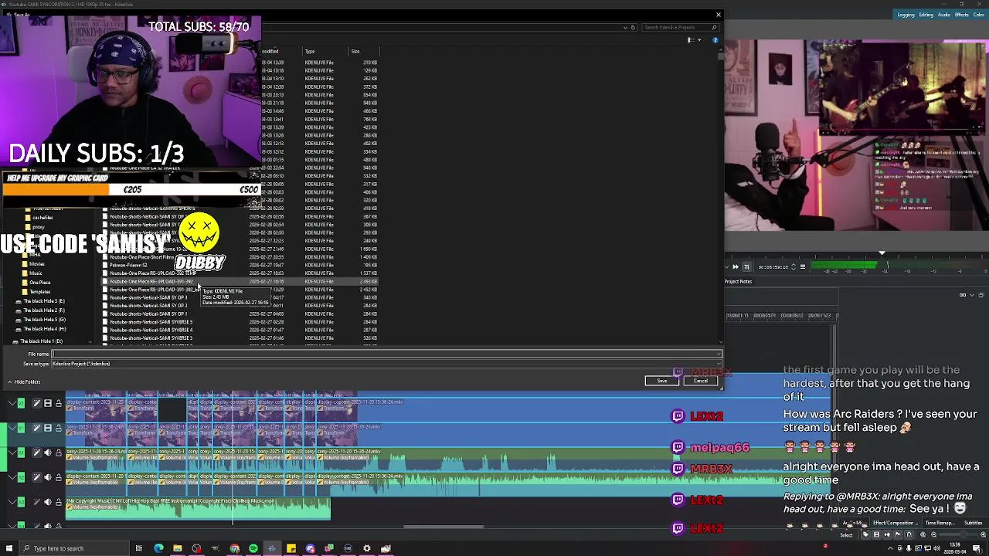The image size is (989, 556).
Task: Toggle effects on the A1 track
Action: tap(36, 453)
